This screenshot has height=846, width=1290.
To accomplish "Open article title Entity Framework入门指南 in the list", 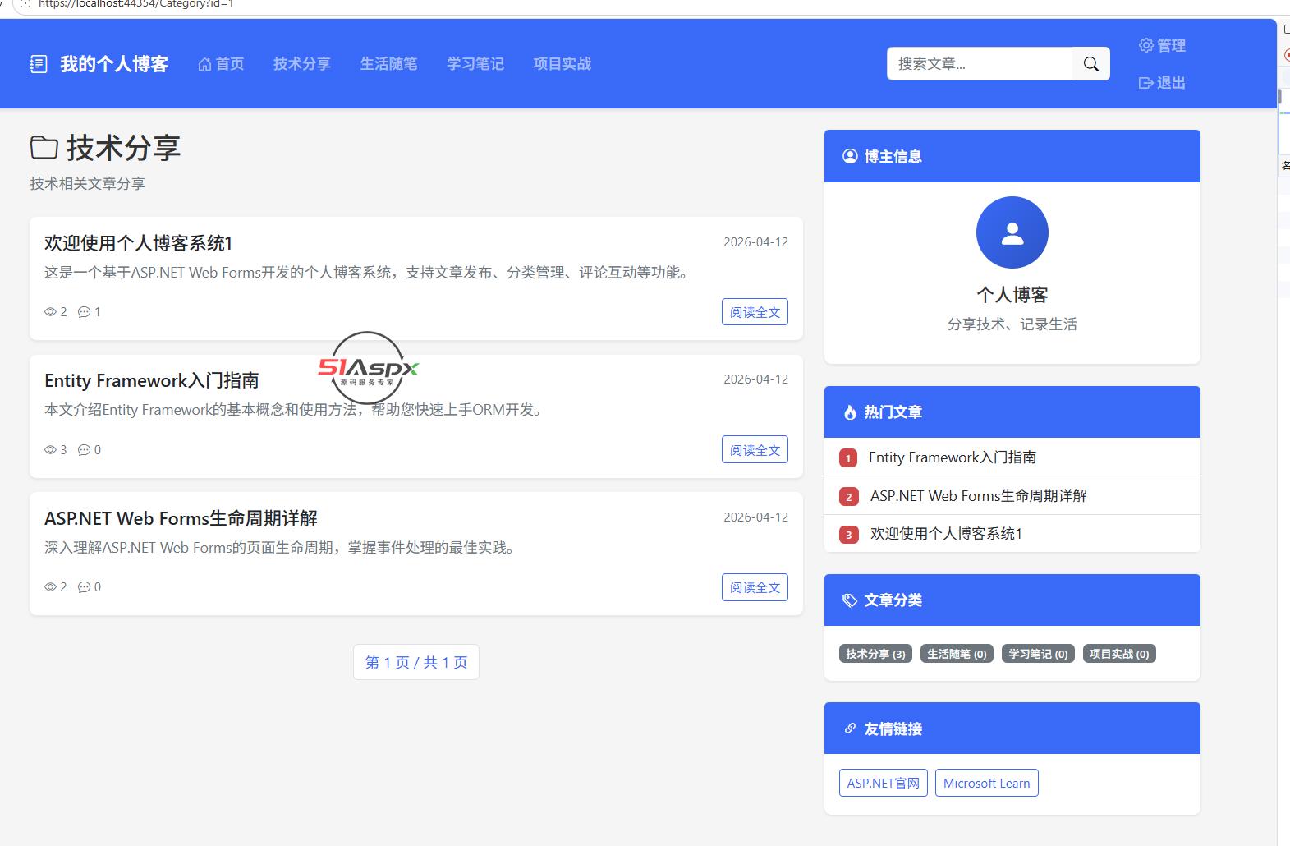I will [152, 380].
